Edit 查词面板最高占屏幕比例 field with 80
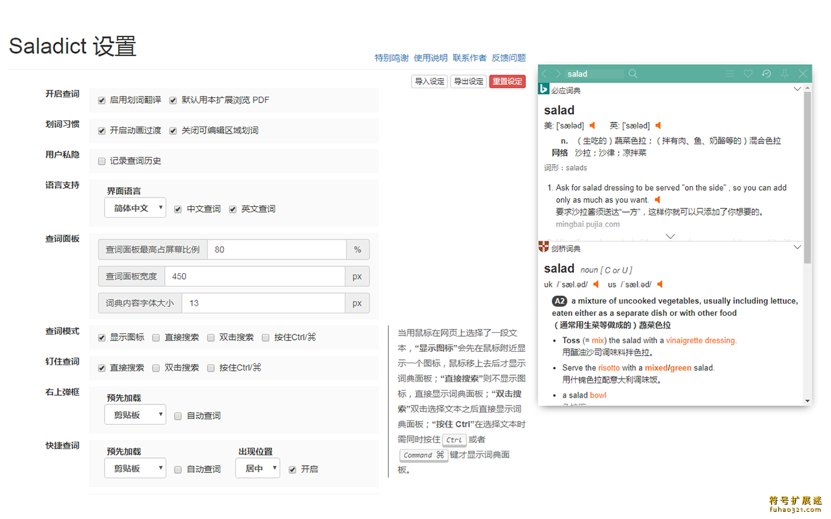This screenshot has height=519, width=831. [277, 250]
